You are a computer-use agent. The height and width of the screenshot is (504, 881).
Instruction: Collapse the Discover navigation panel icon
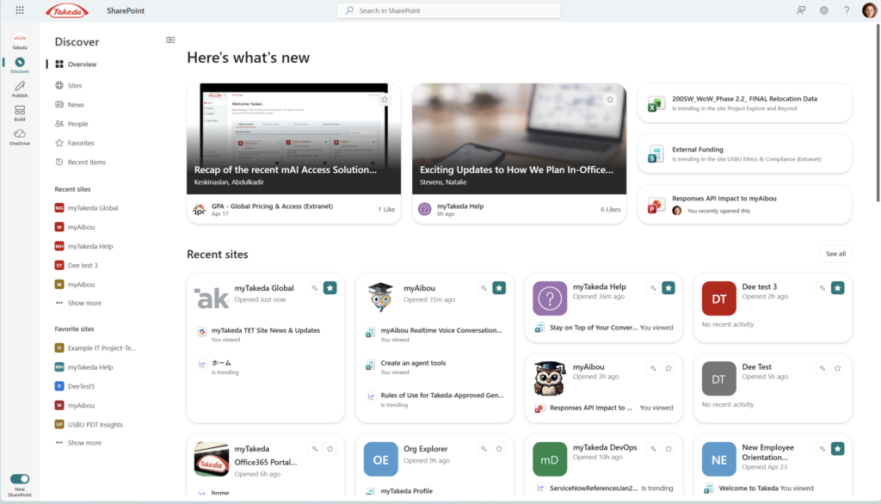tap(170, 40)
